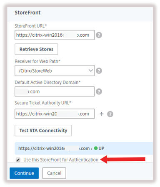This screenshot has height=187, width=160.
Task: Open help icon next to StoreFront URL
Action: point(99,35)
